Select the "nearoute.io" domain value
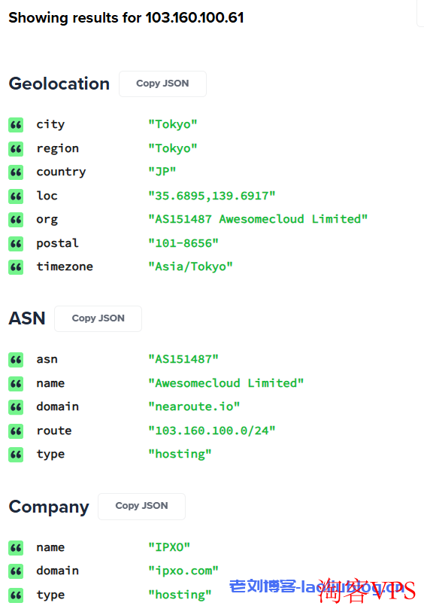Screen dimensions: 424x615 tap(194, 406)
